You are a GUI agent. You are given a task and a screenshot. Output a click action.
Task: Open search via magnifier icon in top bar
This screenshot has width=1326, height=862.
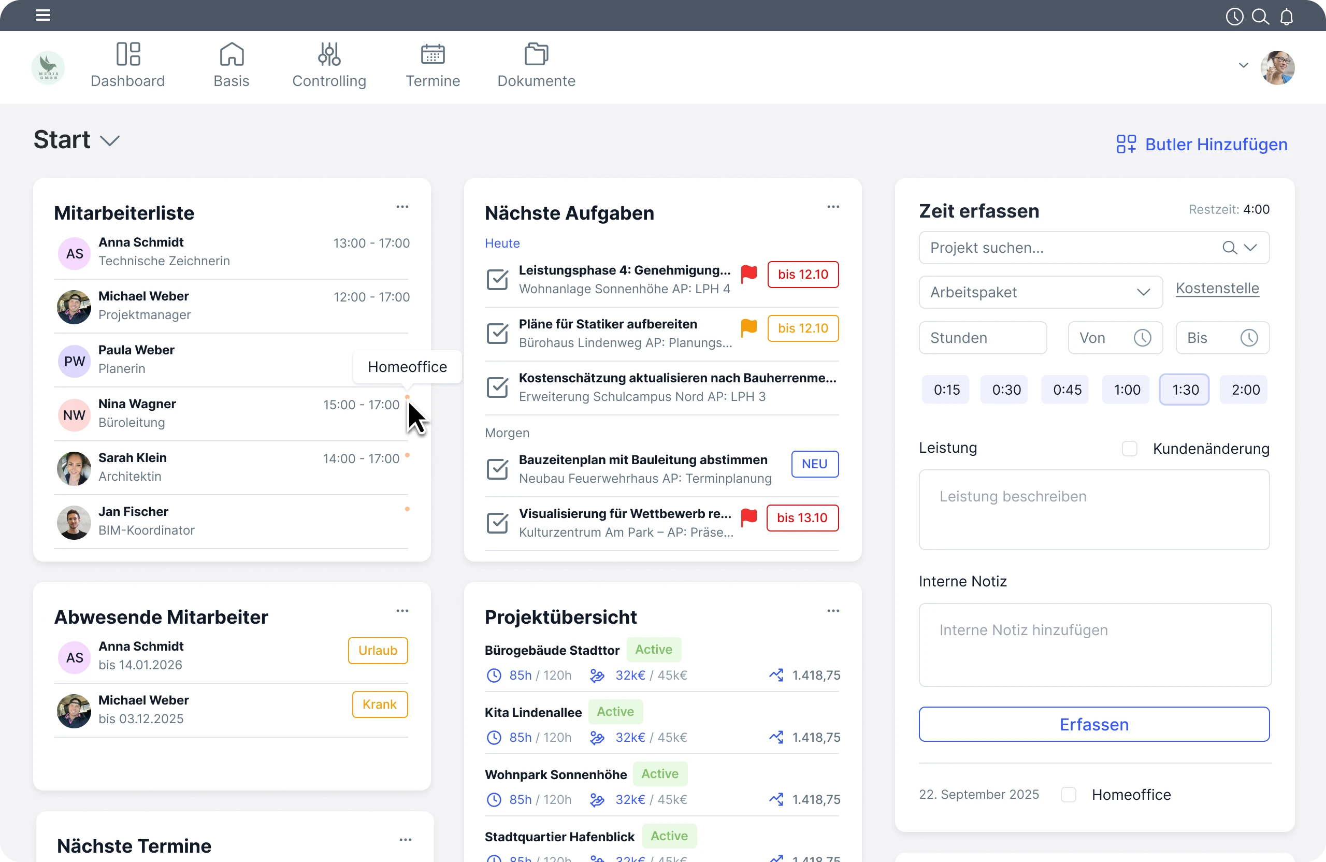pyautogui.click(x=1260, y=17)
